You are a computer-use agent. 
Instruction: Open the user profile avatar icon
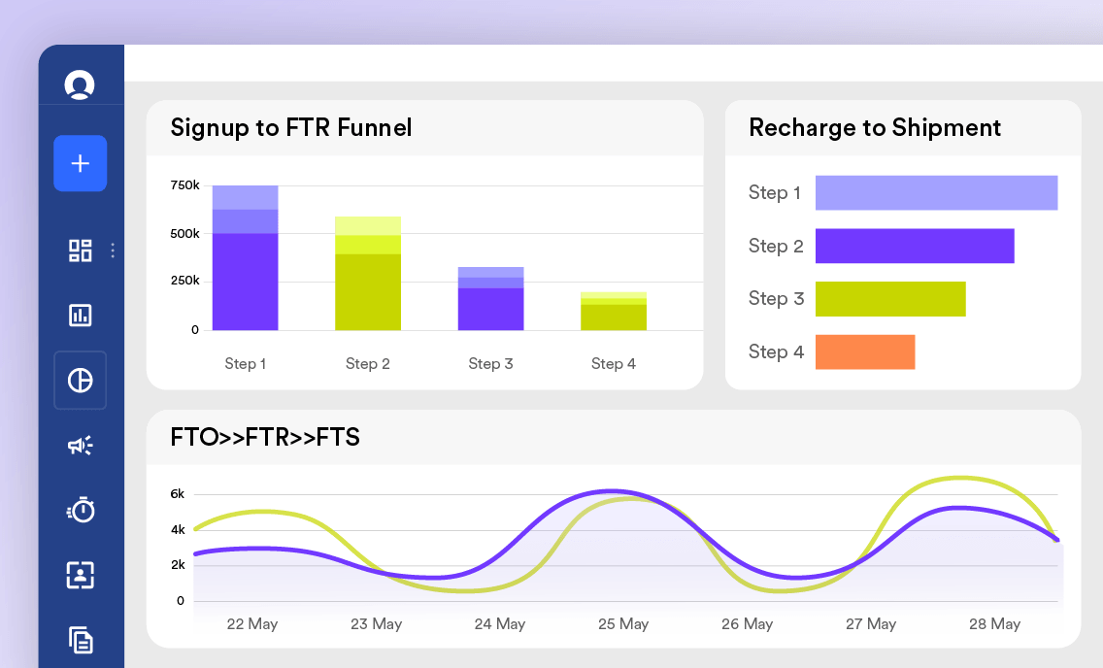tap(80, 84)
